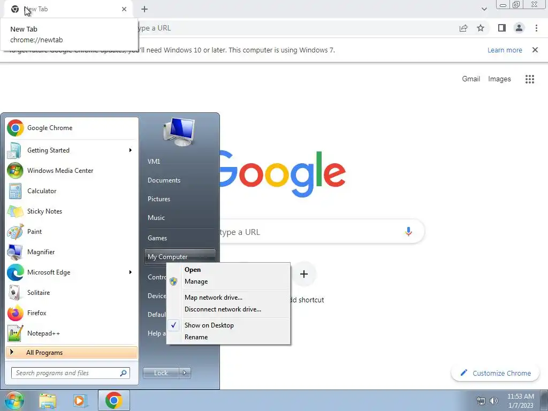Select Map network drive...
Viewport: 548px width, 411px height.
pos(228,298)
